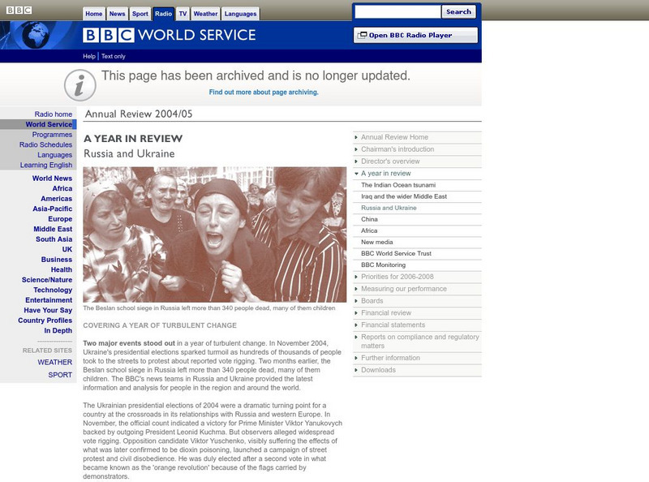Screen dimensions: 649x482
Task: Open the Sport tab
Action: tap(140, 14)
